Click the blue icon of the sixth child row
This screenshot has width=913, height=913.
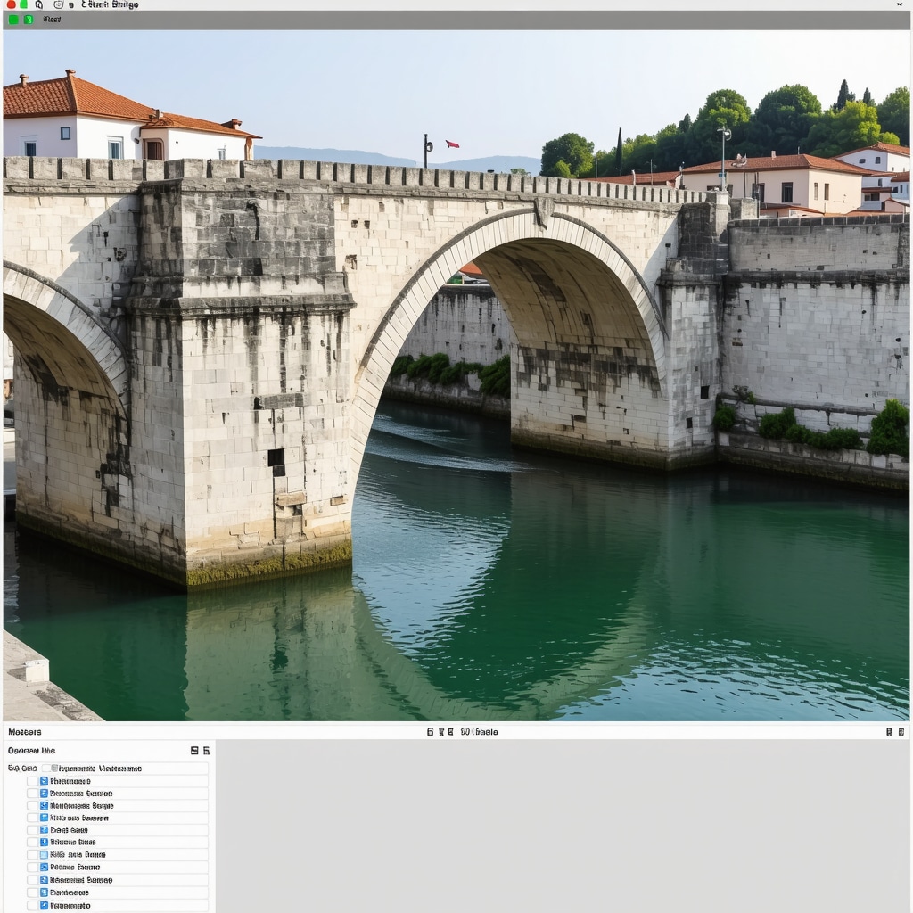coord(44,842)
